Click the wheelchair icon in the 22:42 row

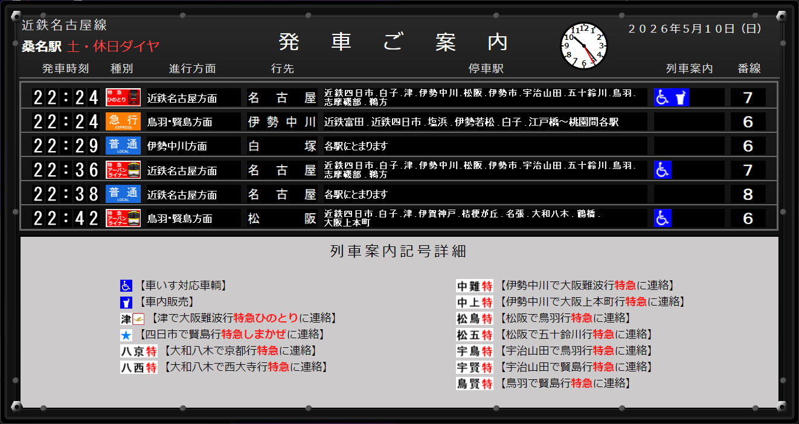[x=663, y=218]
